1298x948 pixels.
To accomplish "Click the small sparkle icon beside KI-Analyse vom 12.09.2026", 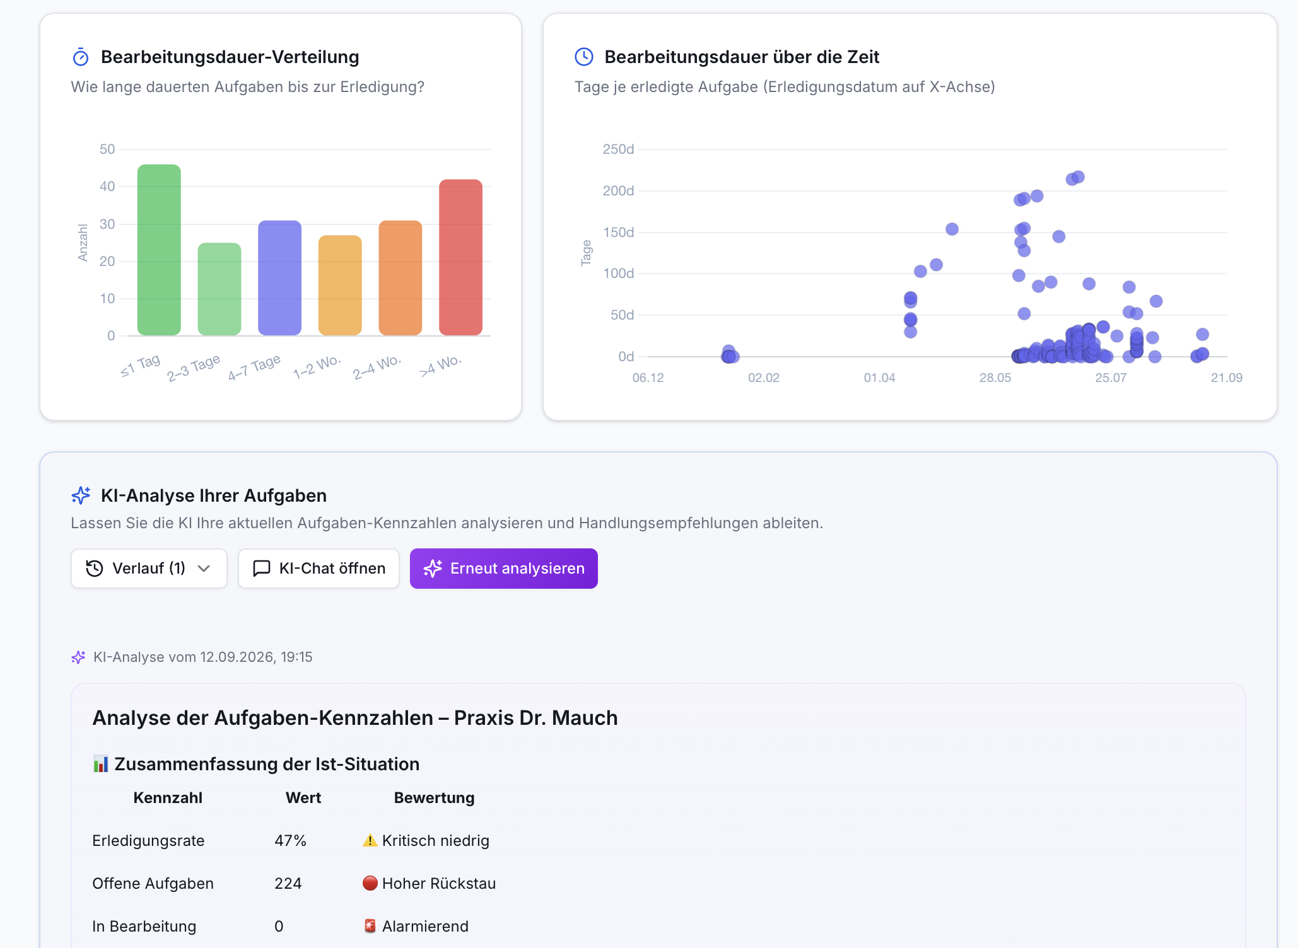I will (x=78, y=657).
